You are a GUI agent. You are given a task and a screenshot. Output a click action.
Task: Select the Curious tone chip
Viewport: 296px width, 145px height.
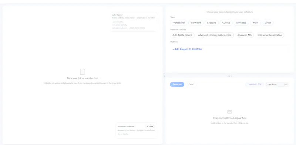click(x=226, y=23)
